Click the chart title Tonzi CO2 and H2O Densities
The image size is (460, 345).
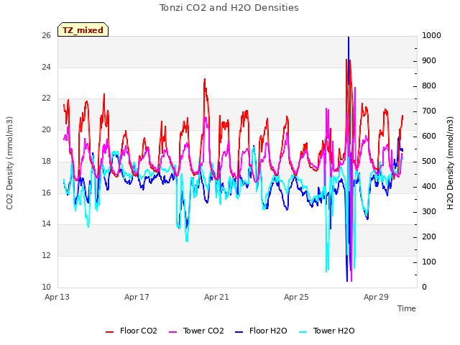(229, 8)
